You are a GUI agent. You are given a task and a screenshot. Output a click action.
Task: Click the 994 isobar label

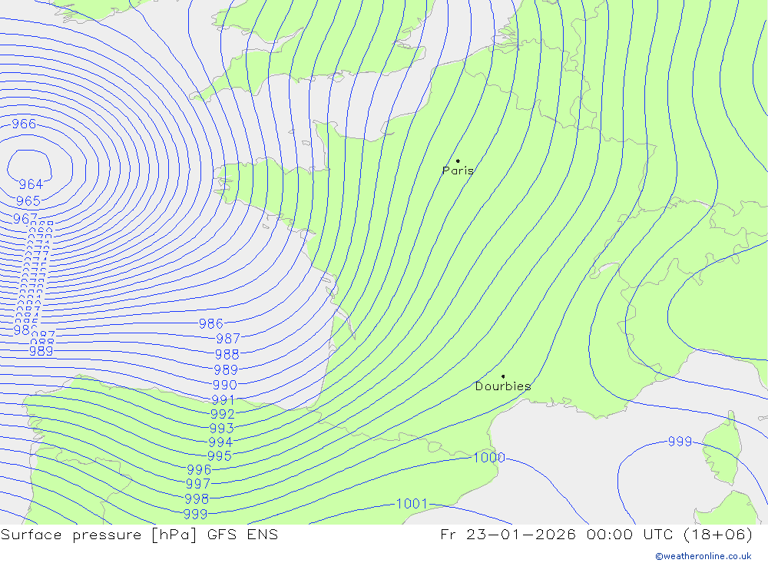pos(220,442)
